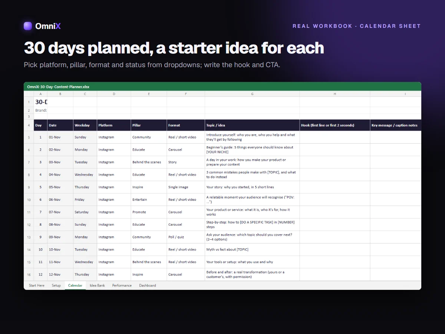Click topic 'A day in your work' cell
The height and width of the screenshot is (334, 445).
click(x=252, y=162)
